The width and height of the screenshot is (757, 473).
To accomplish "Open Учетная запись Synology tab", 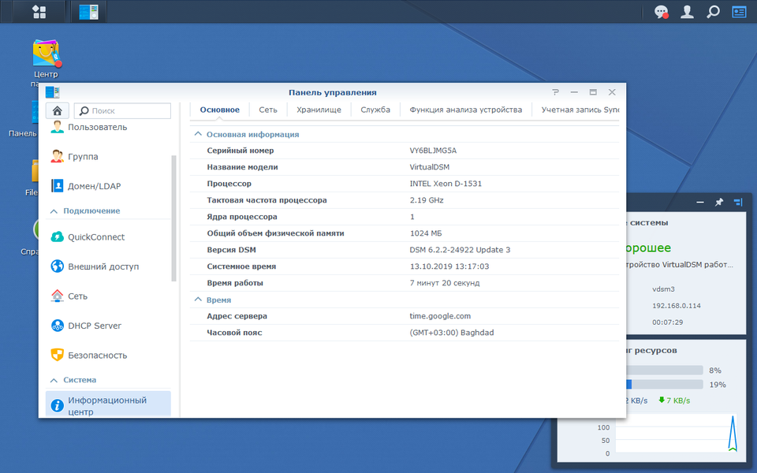I will coord(580,110).
